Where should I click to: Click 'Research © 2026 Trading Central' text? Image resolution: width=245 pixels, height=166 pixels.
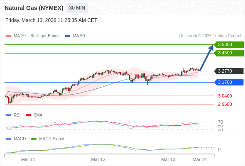coord(210,36)
